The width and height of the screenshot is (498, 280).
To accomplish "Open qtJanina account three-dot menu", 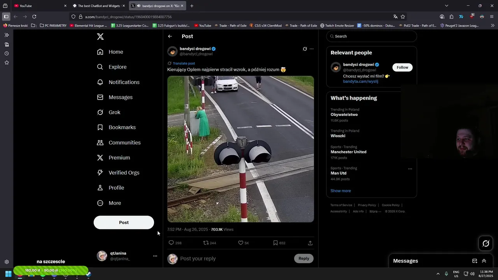I will pos(155,256).
